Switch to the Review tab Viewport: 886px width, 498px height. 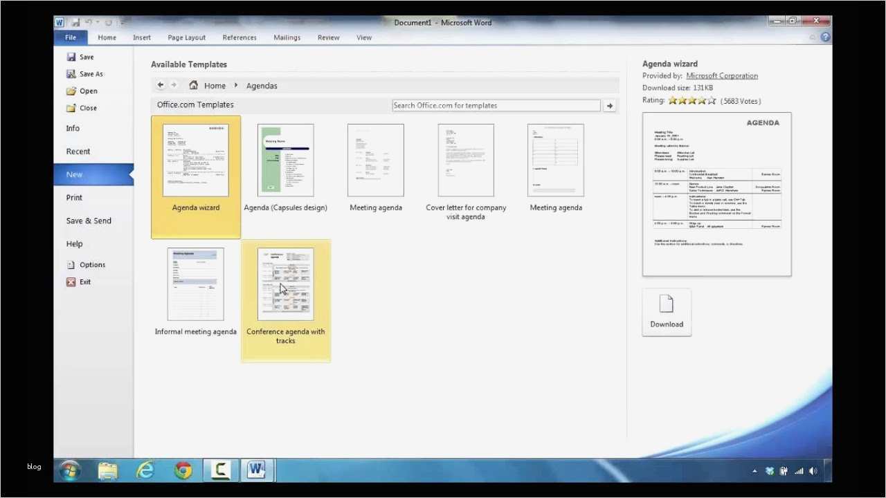pos(329,37)
